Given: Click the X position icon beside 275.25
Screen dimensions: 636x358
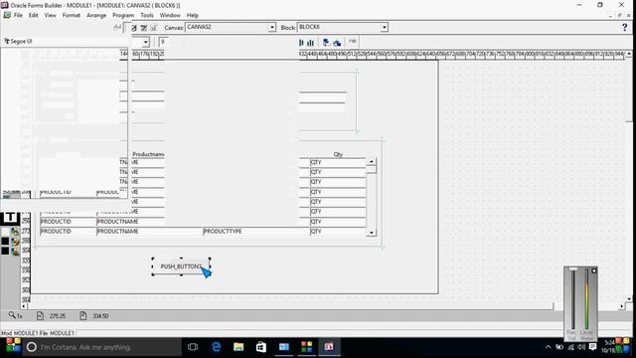Looking at the screenshot, I should tap(40, 315).
